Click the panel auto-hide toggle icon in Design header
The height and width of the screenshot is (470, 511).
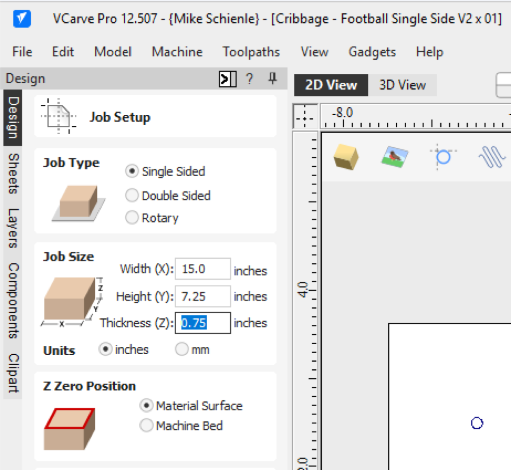228,79
